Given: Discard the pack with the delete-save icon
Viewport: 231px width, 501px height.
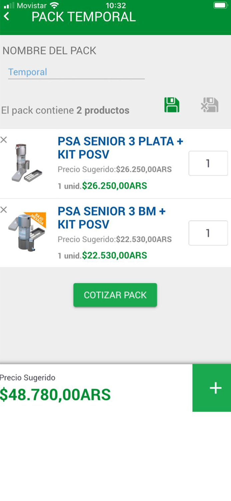Looking at the screenshot, I should pyautogui.click(x=209, y=105).
